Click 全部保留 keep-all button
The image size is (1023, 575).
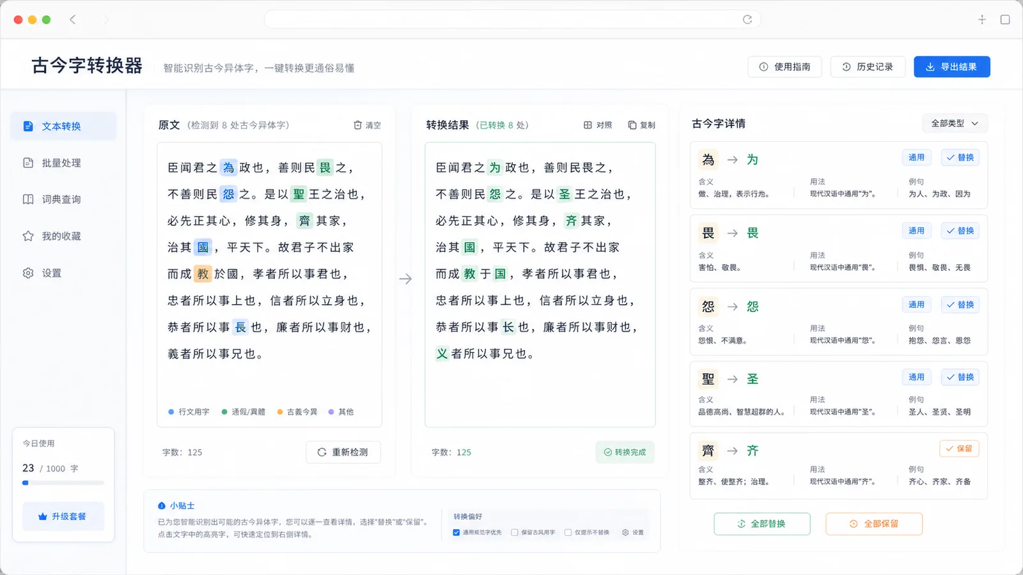point(874,524)
